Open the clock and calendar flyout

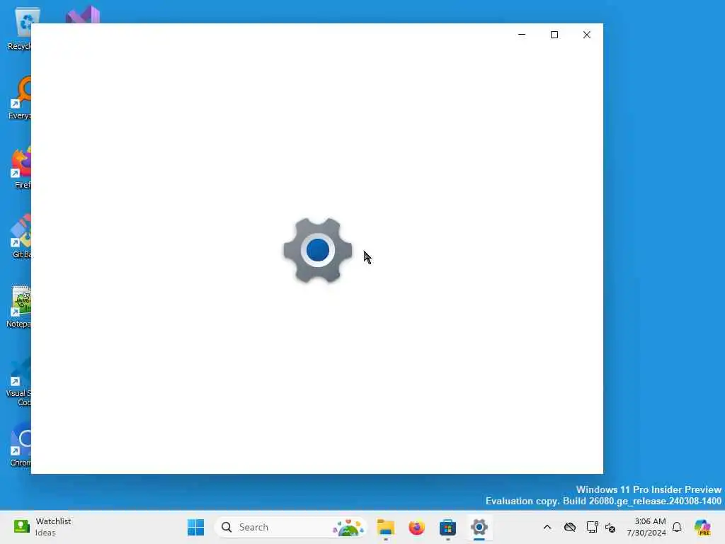[646, 527]
